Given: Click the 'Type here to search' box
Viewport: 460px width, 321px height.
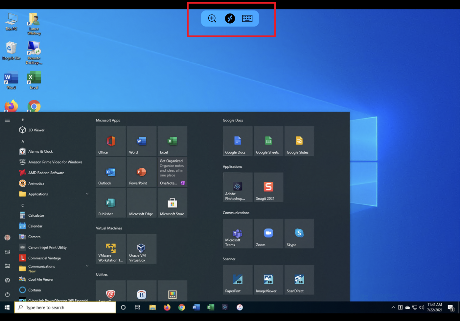Looking at the screenshot, I should coord(65,308).
